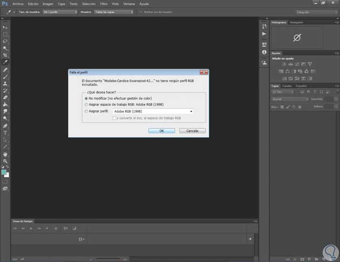Open the Imagen menu
The image size is (340, 262).
[x=48, y=4]
